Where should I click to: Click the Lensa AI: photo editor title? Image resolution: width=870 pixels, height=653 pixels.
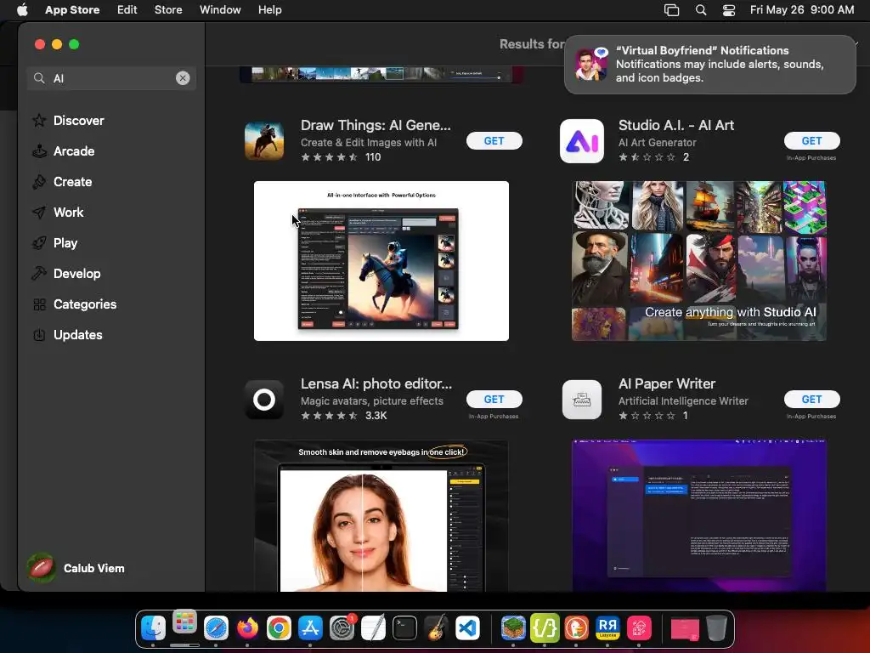coord(376,383)
